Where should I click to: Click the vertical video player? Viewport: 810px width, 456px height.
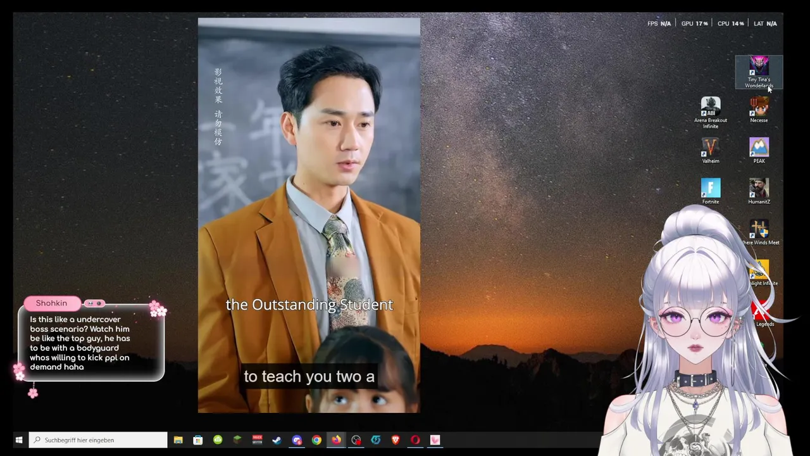tap(309, 215)
